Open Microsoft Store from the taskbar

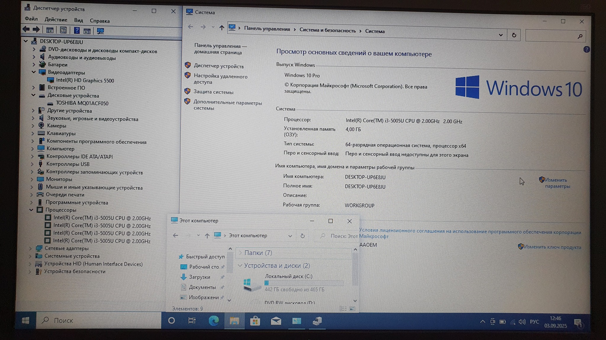(255, 321)
